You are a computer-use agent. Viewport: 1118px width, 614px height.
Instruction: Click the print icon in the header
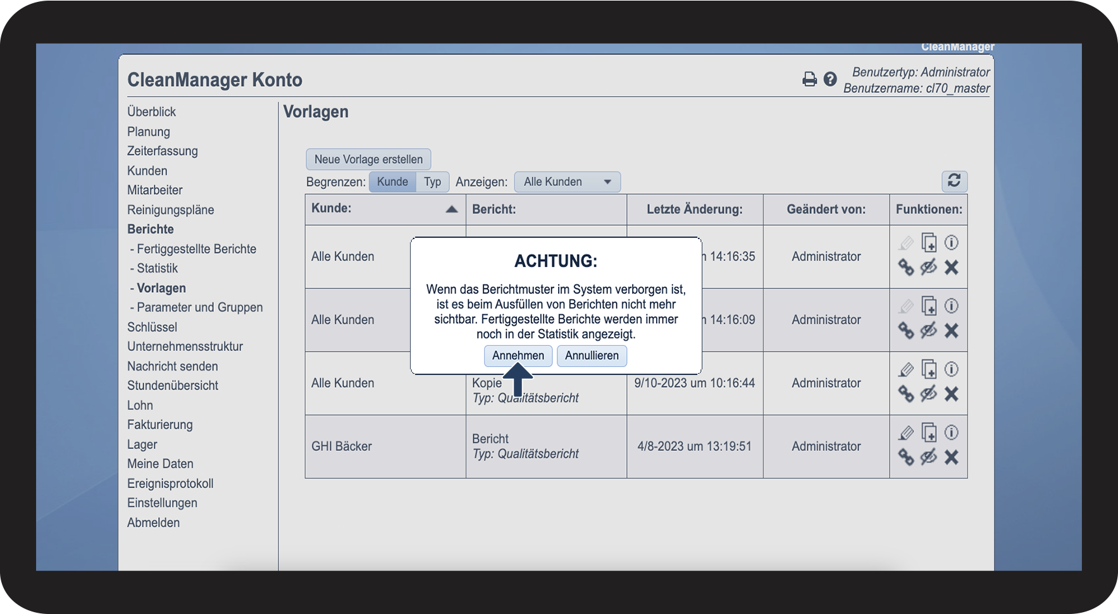pos(809,79)
